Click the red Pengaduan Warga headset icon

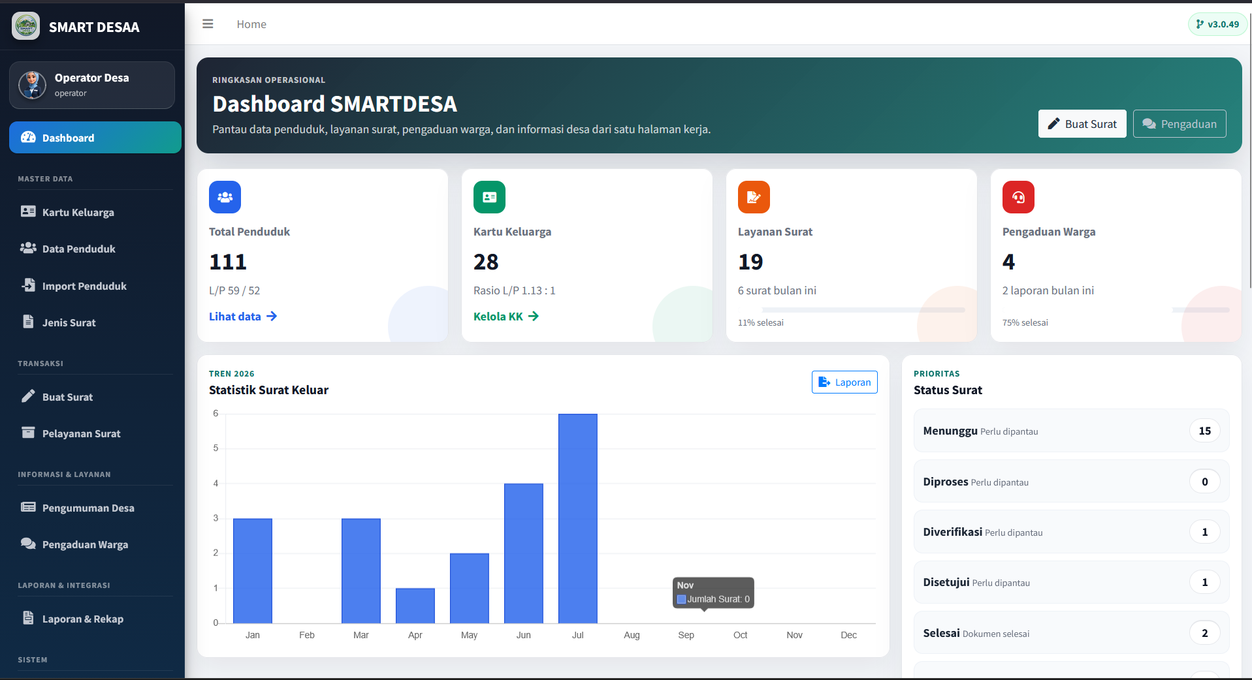click(1018, 197)
